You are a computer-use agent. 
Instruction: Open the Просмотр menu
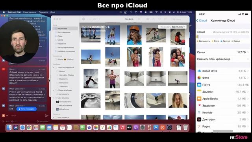(43, 12)
